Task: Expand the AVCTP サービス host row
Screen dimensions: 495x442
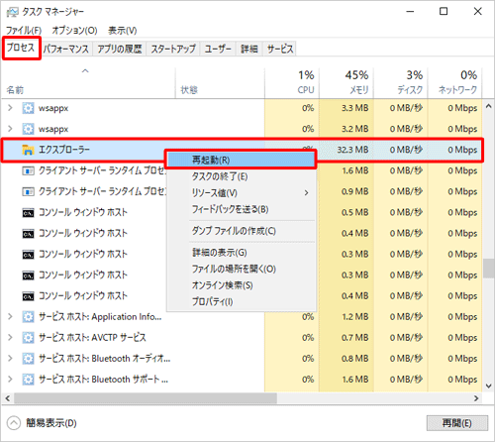Action: point(10,338)
